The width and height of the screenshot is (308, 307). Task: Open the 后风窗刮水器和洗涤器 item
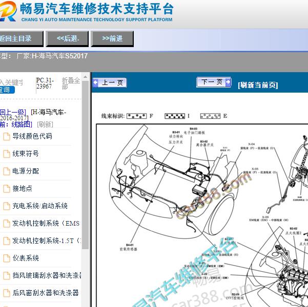pyautogui.click(x=46, y=293)
